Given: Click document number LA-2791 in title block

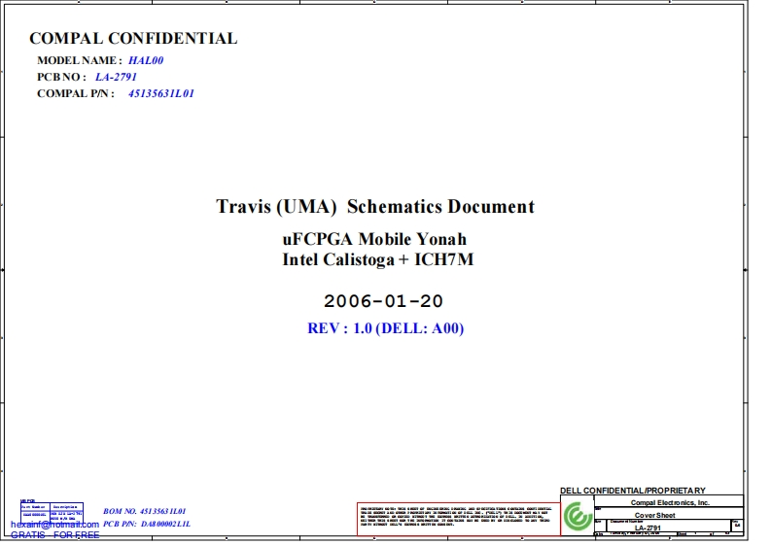Looking at the screenshot, I should click(x=648, y=528).
